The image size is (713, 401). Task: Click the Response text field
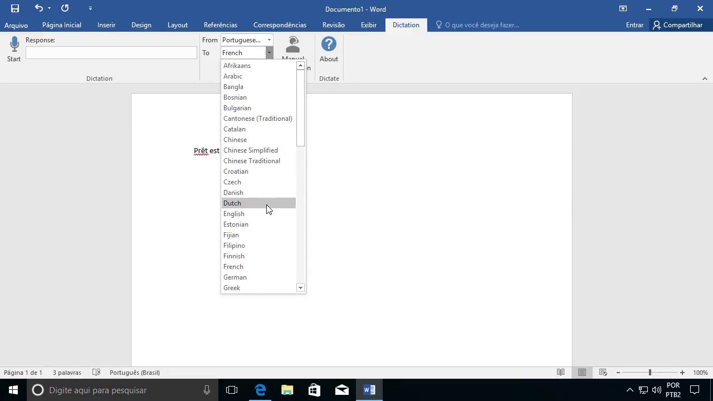(111, 52)
